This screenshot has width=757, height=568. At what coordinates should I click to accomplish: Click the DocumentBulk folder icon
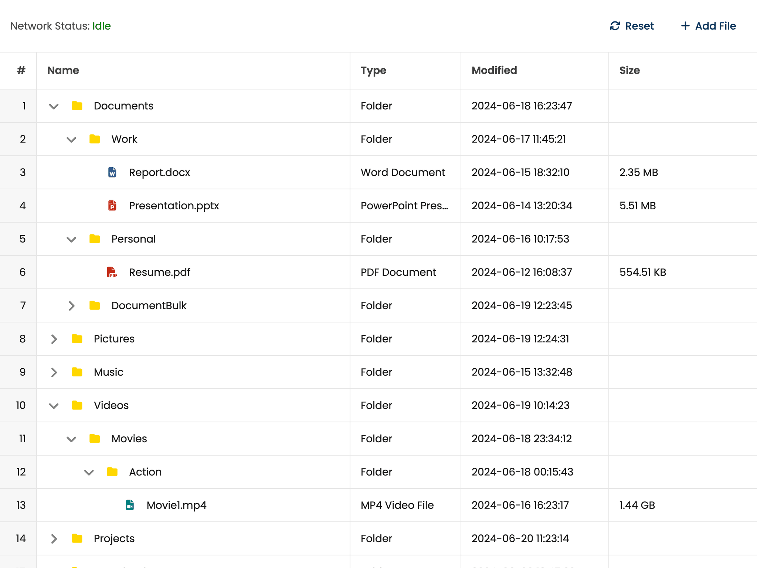[95, 305]
